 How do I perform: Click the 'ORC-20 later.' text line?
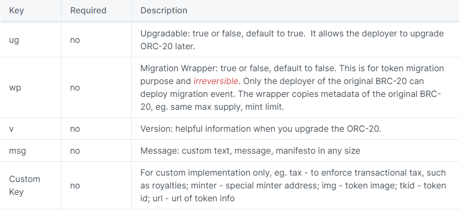[x=168, y=47]
